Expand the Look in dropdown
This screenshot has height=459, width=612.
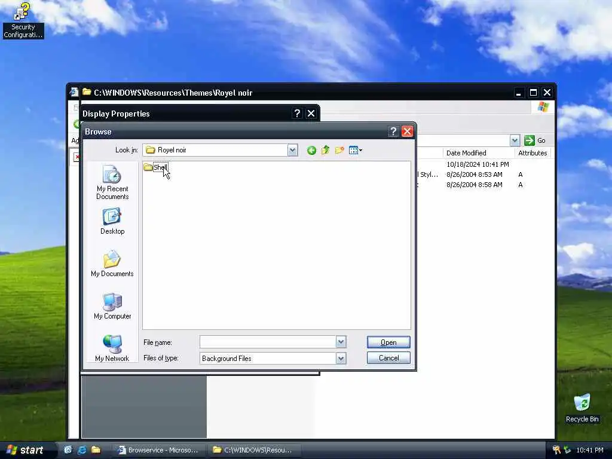[x=292, y=150]
